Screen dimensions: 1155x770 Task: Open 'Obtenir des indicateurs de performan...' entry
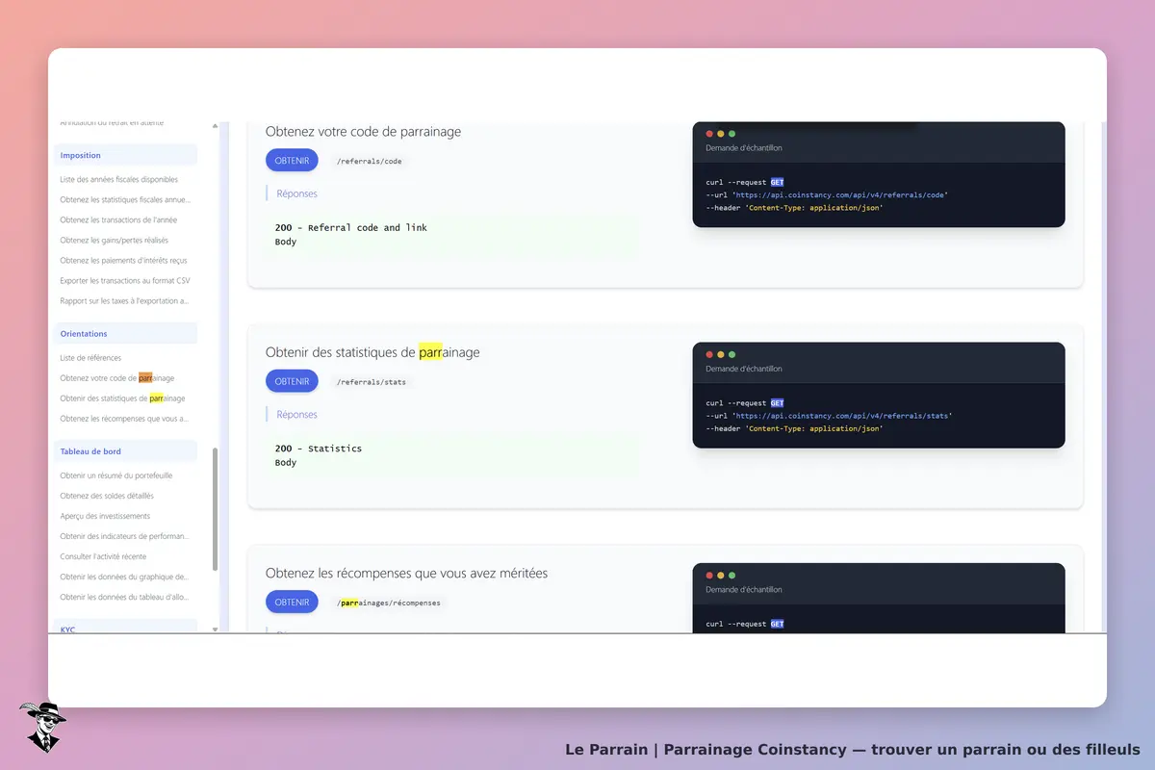(x=125, y=536)
